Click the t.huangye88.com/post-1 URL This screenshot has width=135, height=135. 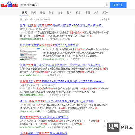click(x=32, y=39)
